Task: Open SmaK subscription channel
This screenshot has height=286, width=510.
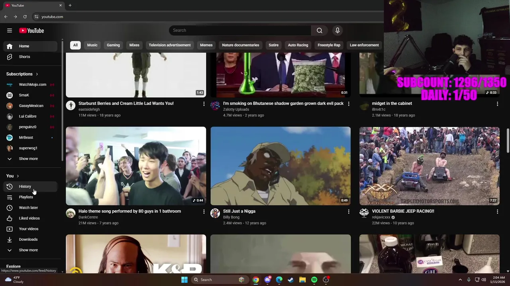Action: click(30, 95)
